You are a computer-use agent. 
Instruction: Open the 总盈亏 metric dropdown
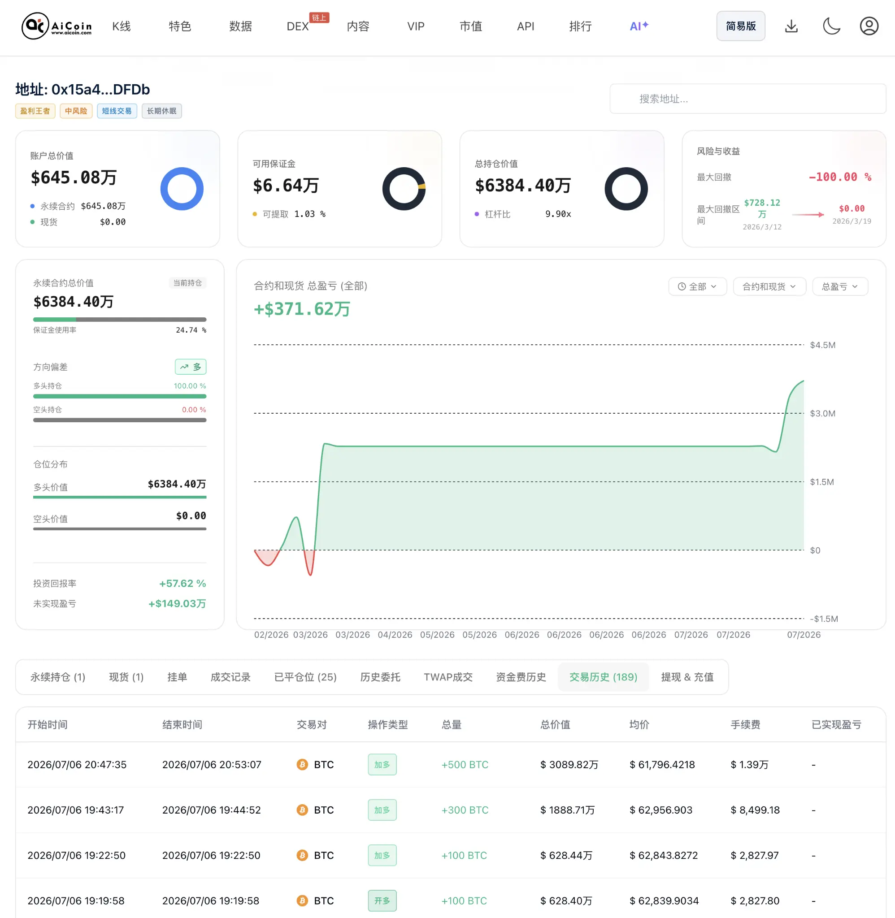tap(839, 286)
